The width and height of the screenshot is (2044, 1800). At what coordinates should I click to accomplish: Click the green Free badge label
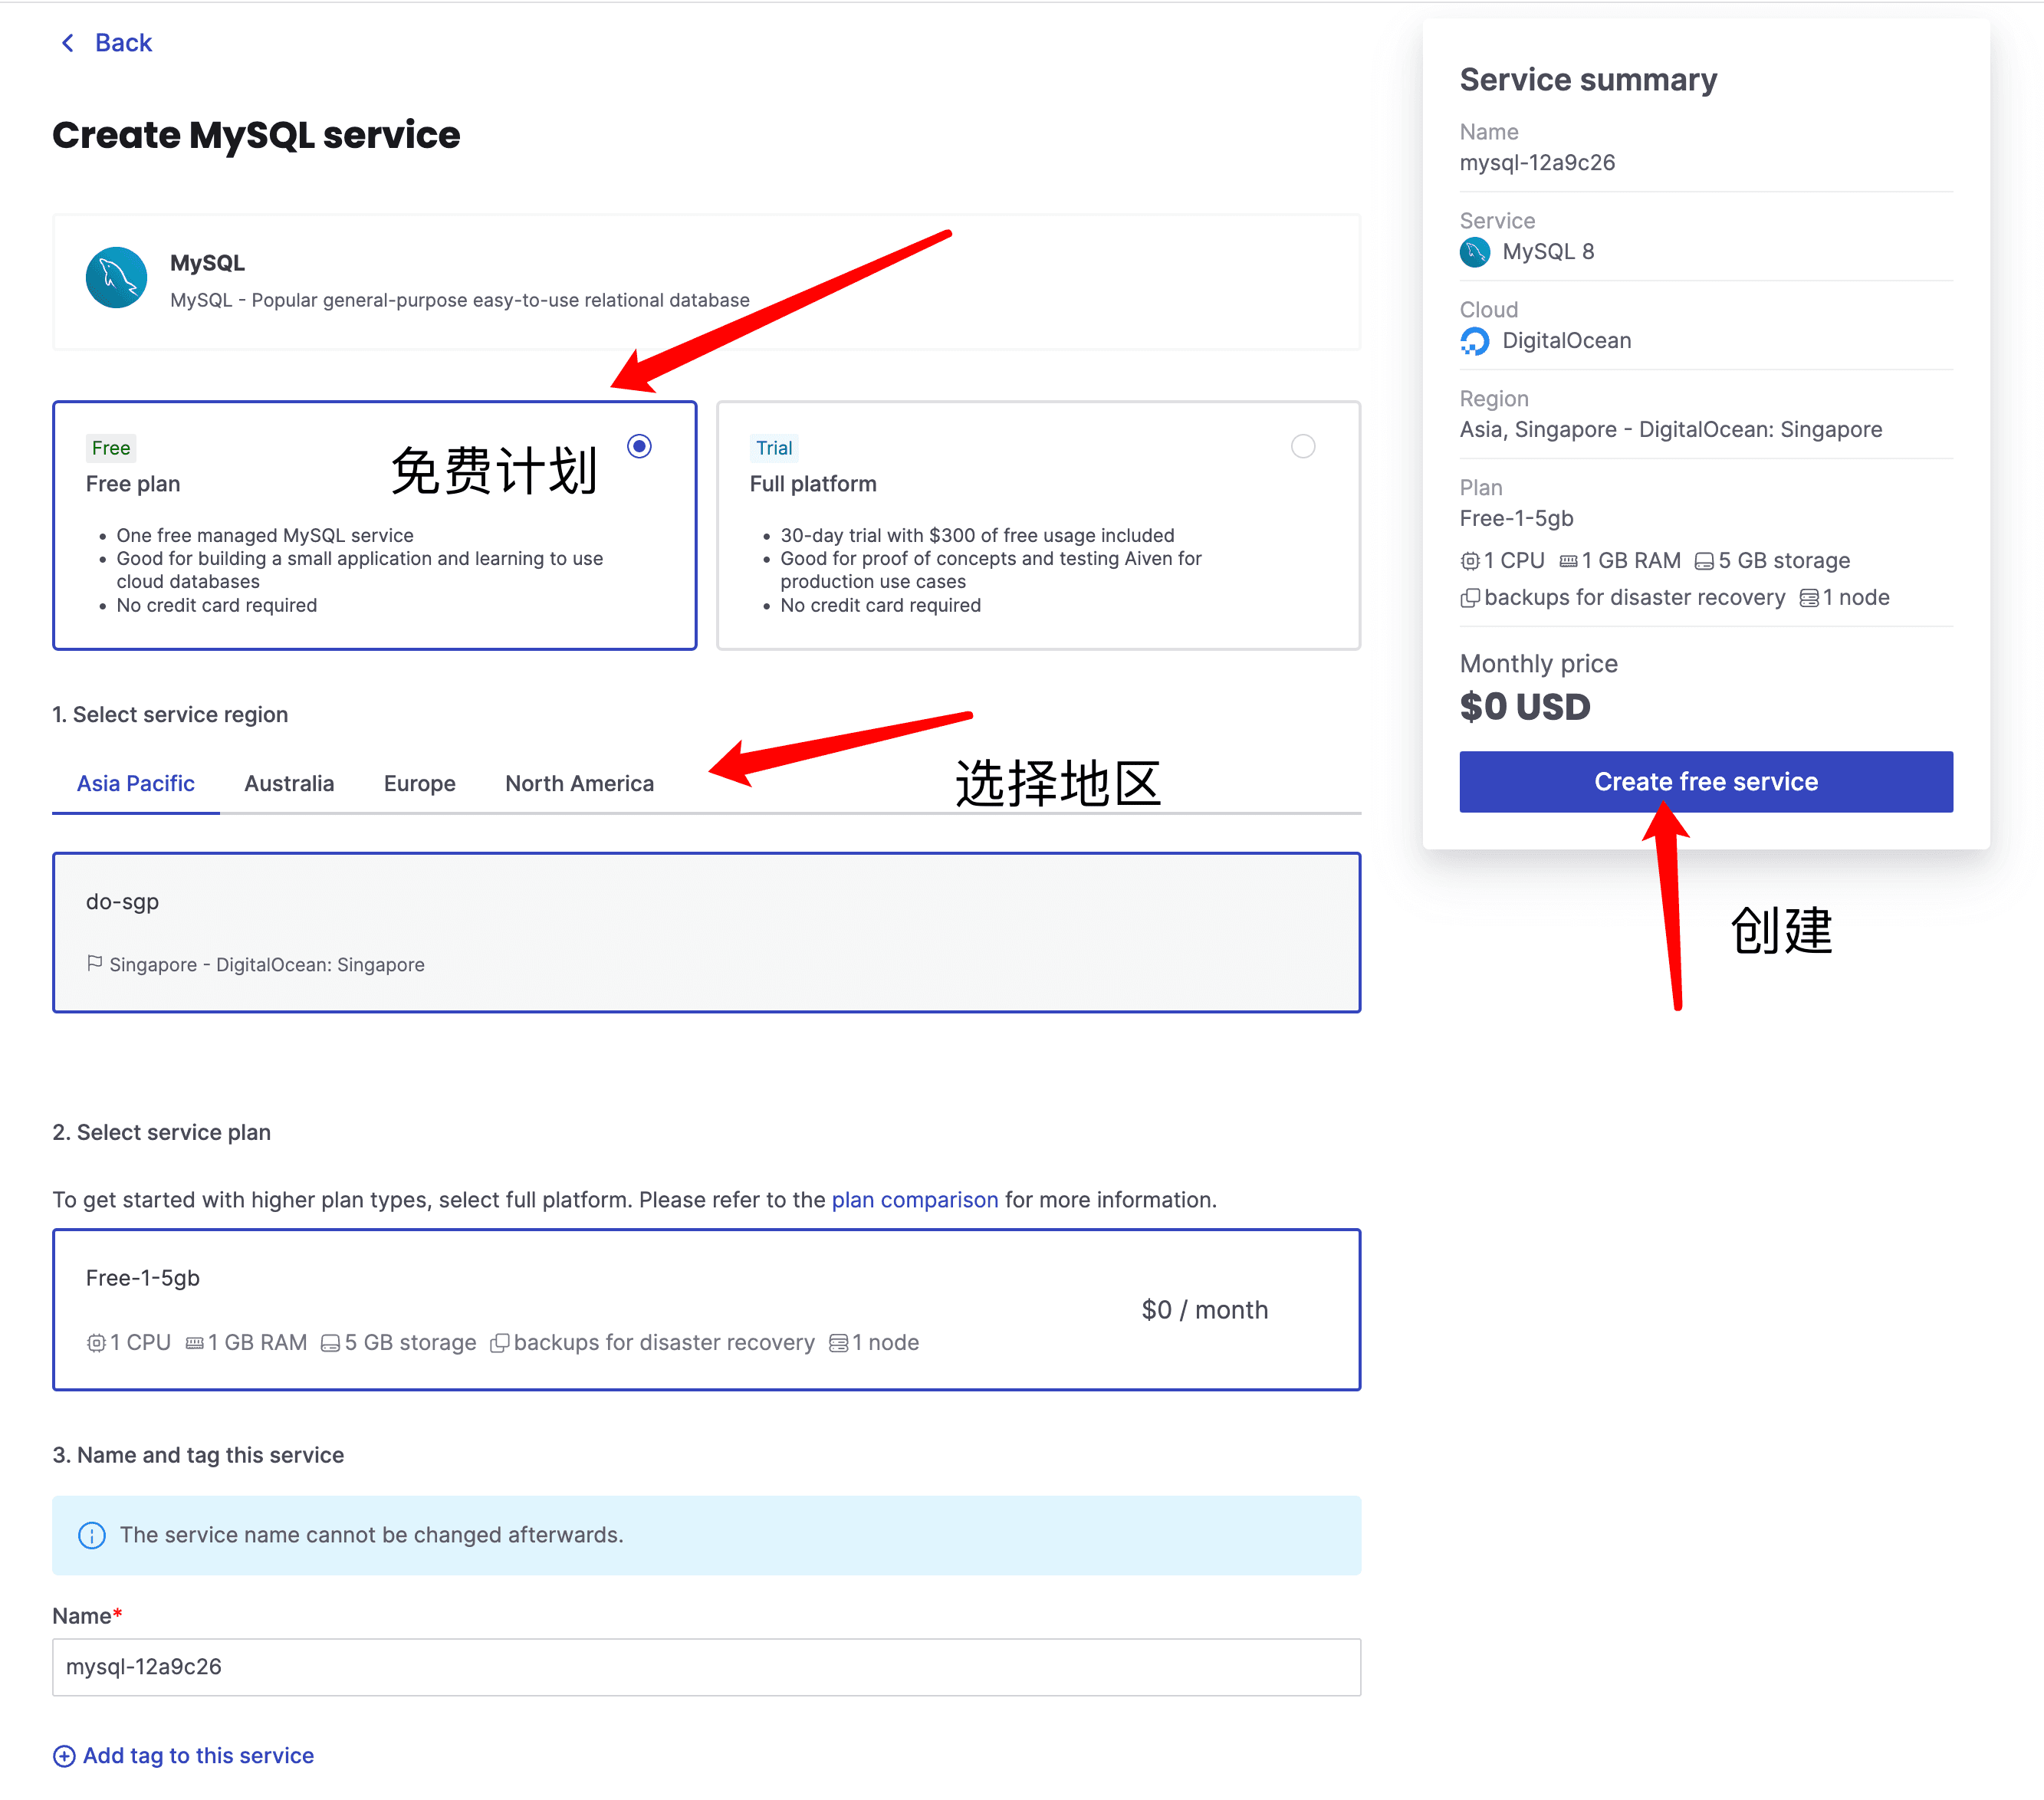111,448
